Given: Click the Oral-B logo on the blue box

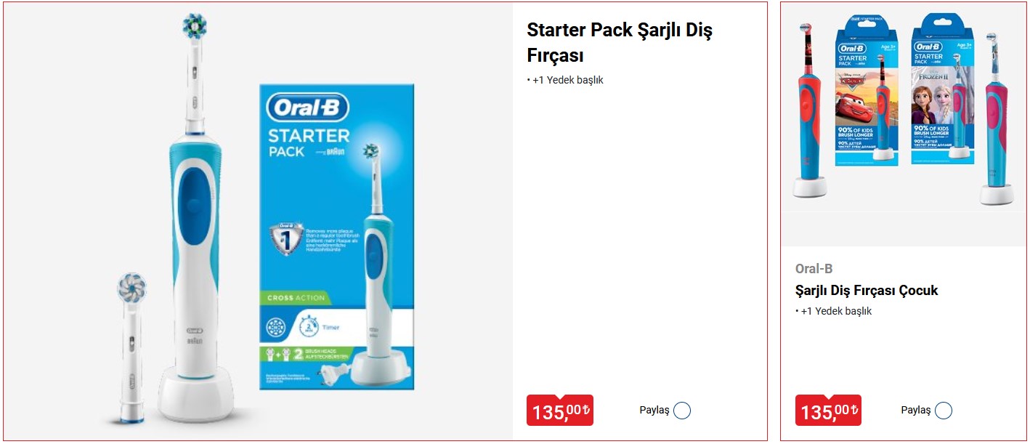Looking at the screenshot, I should pyautogui.click(x=308, y=108).
